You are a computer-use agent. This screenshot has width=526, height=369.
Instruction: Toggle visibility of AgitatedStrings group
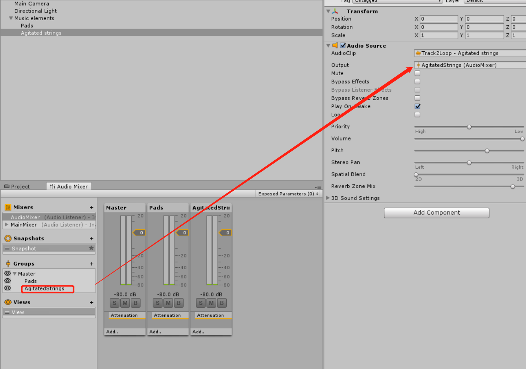click(7, 288)
